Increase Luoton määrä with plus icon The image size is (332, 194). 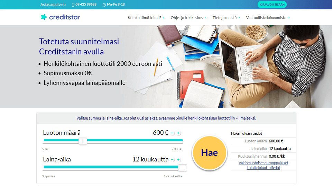(x=178, y=133)
